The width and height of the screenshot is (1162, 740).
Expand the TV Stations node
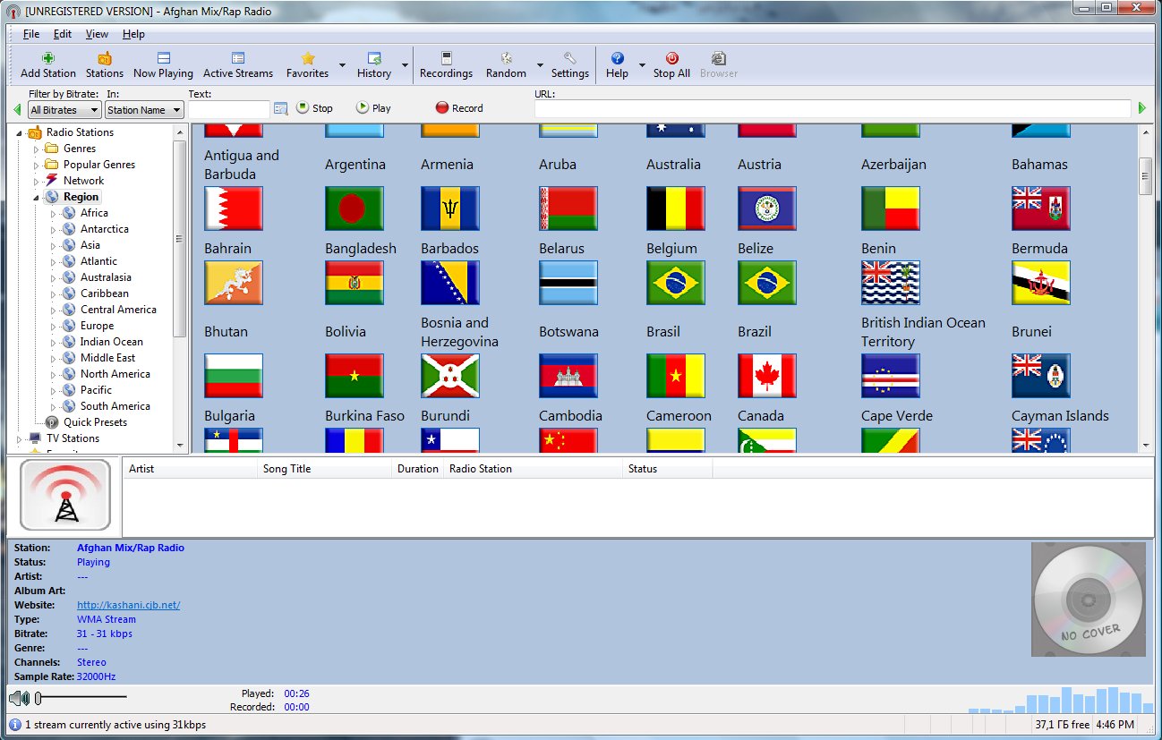coord(20,438)
